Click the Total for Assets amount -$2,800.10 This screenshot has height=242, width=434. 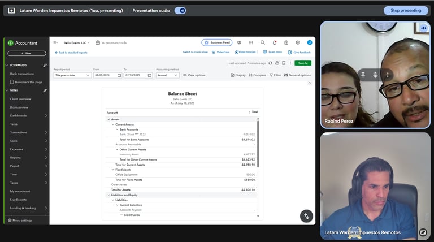pyautogui.click(x=248, y=190)
